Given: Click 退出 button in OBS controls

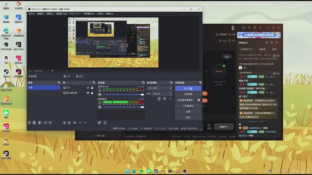Looking at the screenshot, I should [x=188, y=117].
